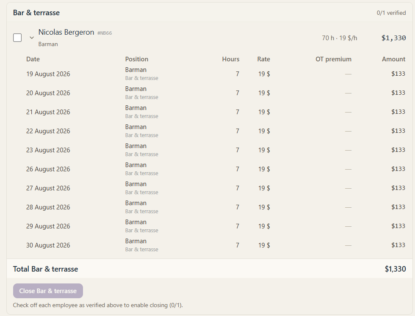Click the $133 amount for 19 August 2026
The width and height of the screenshot is (415, 316).
398,74
